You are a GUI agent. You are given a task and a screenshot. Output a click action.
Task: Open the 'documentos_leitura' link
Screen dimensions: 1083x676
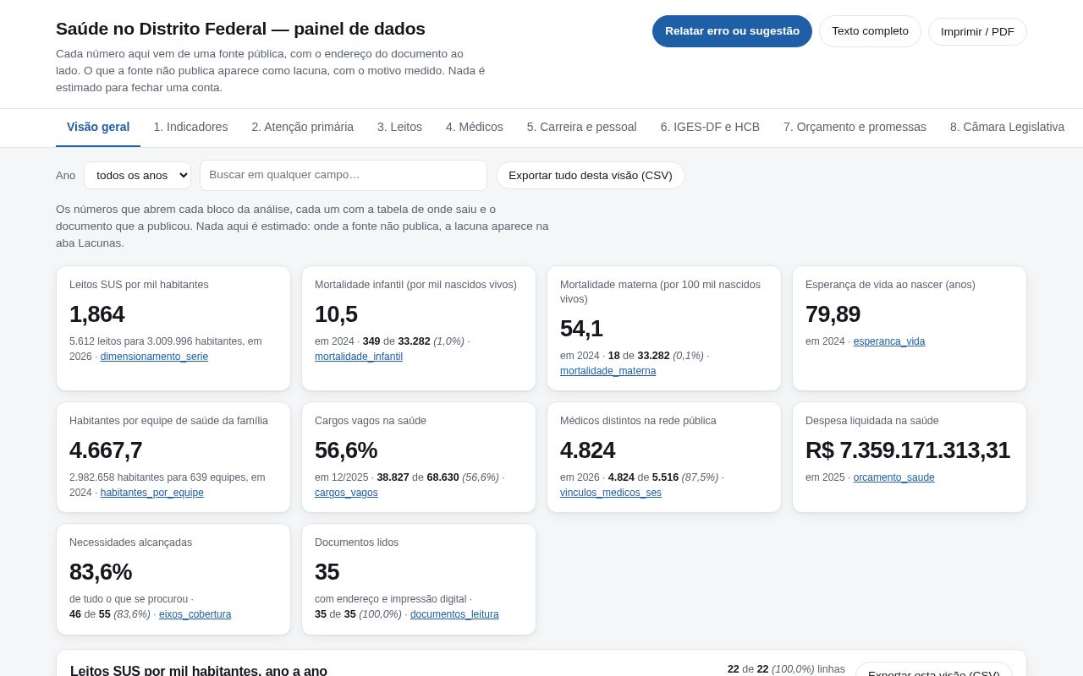pyautogui.click(x=454, y=614)
